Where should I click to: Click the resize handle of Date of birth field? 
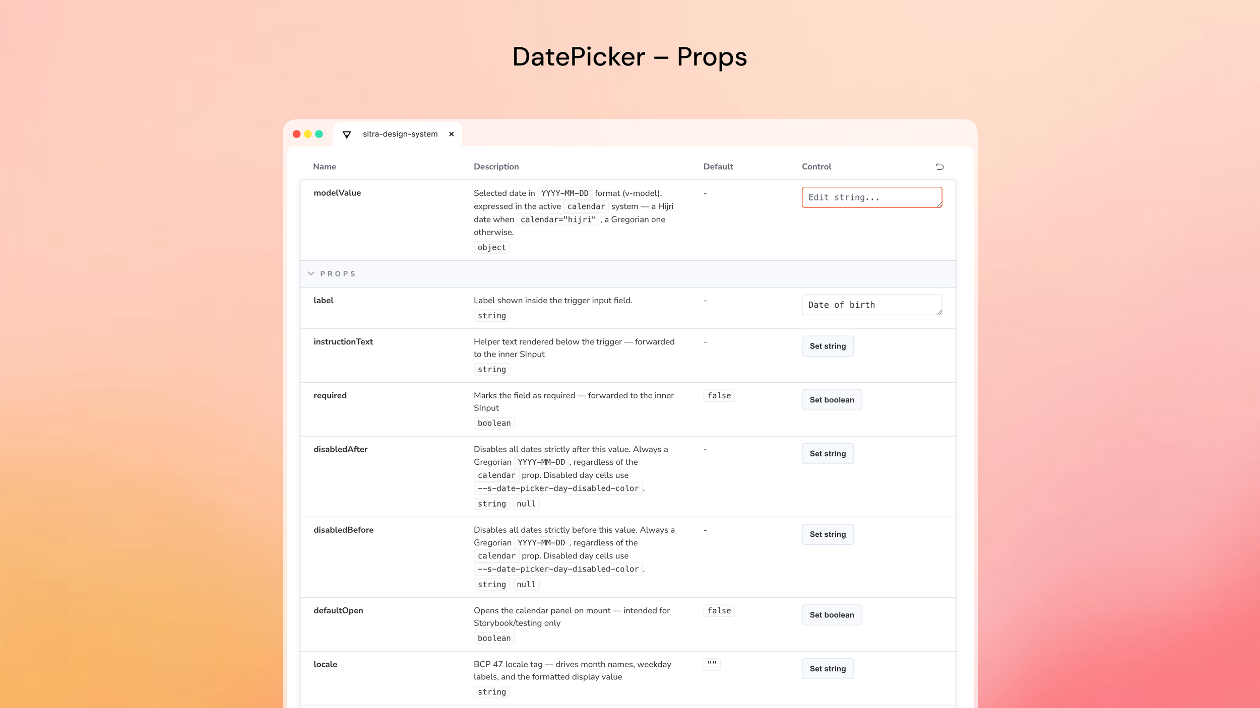(x=939, y=312)
